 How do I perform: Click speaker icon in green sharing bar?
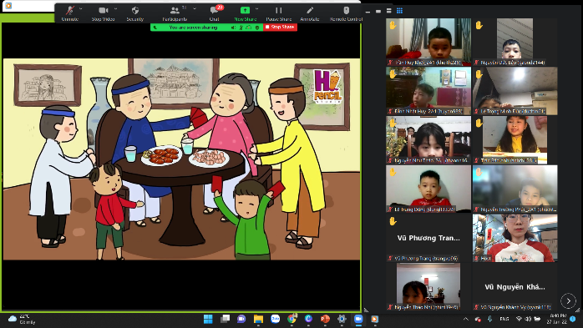[x=234, y=27]
